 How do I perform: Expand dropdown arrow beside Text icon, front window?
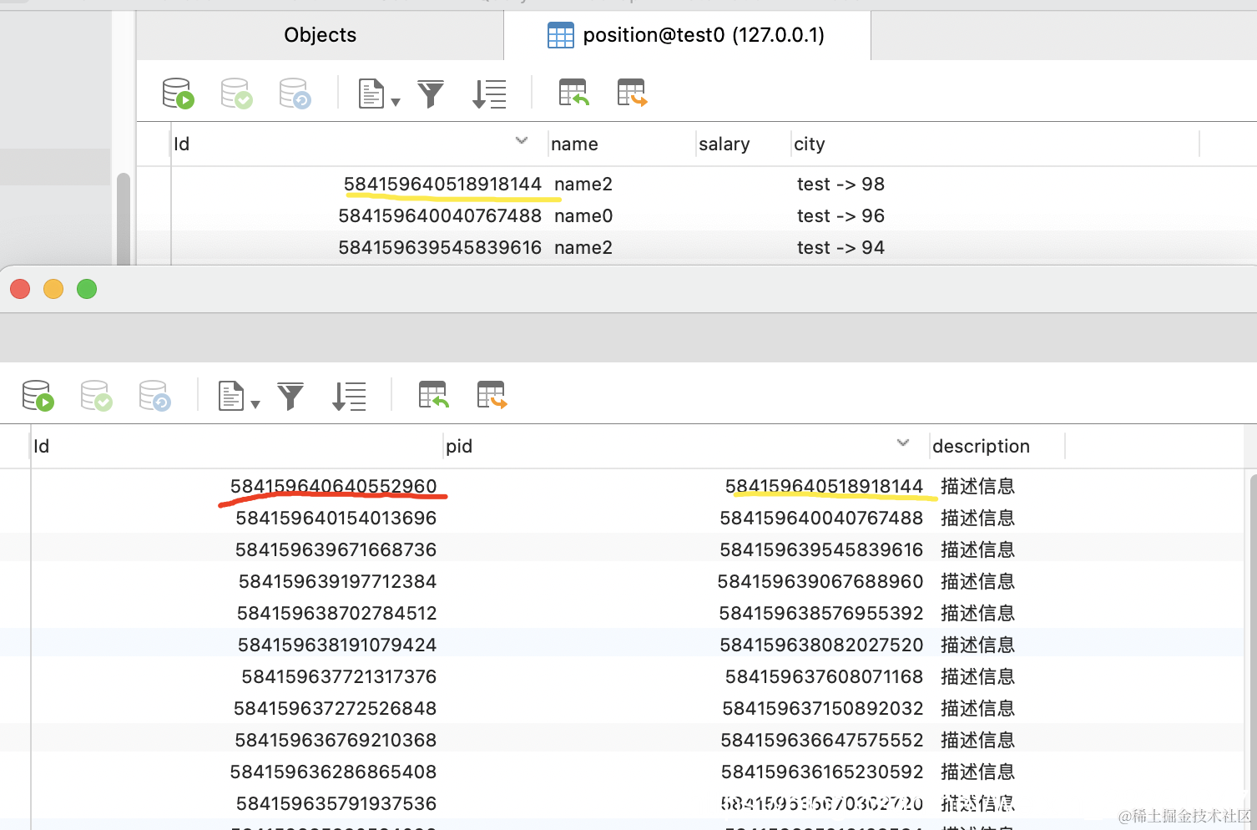tap(255, 404)
